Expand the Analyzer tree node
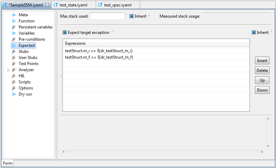Image resolution: width=276 pixels, height=168 pixels. tap(8, 70)
